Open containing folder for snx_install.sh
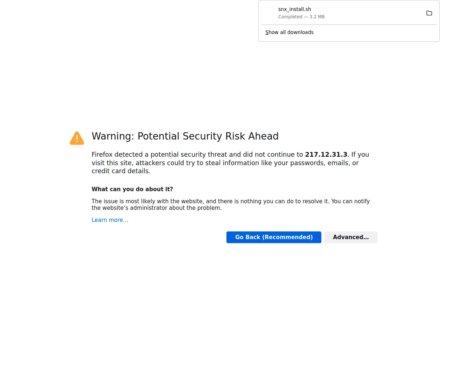 click(x=429, y=13)
